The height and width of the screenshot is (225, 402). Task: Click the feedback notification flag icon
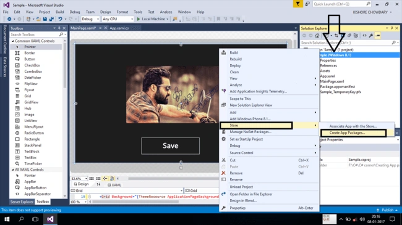pos(298,4)
